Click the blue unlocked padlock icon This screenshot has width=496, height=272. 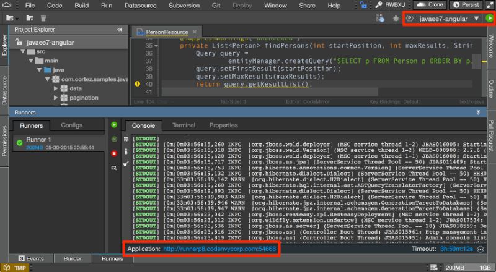(x=363, y=5)
